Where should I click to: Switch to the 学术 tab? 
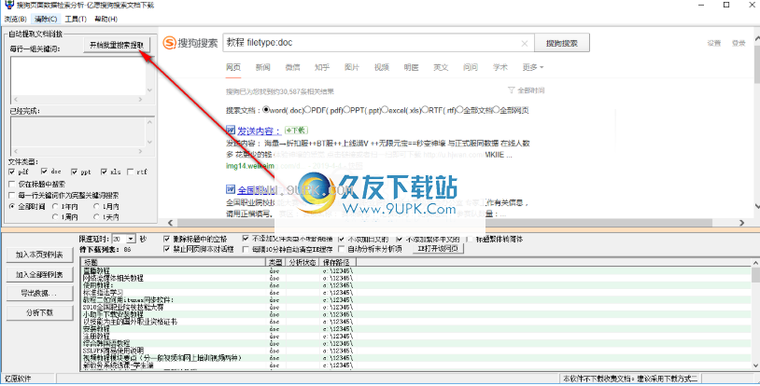pos(500,67)
